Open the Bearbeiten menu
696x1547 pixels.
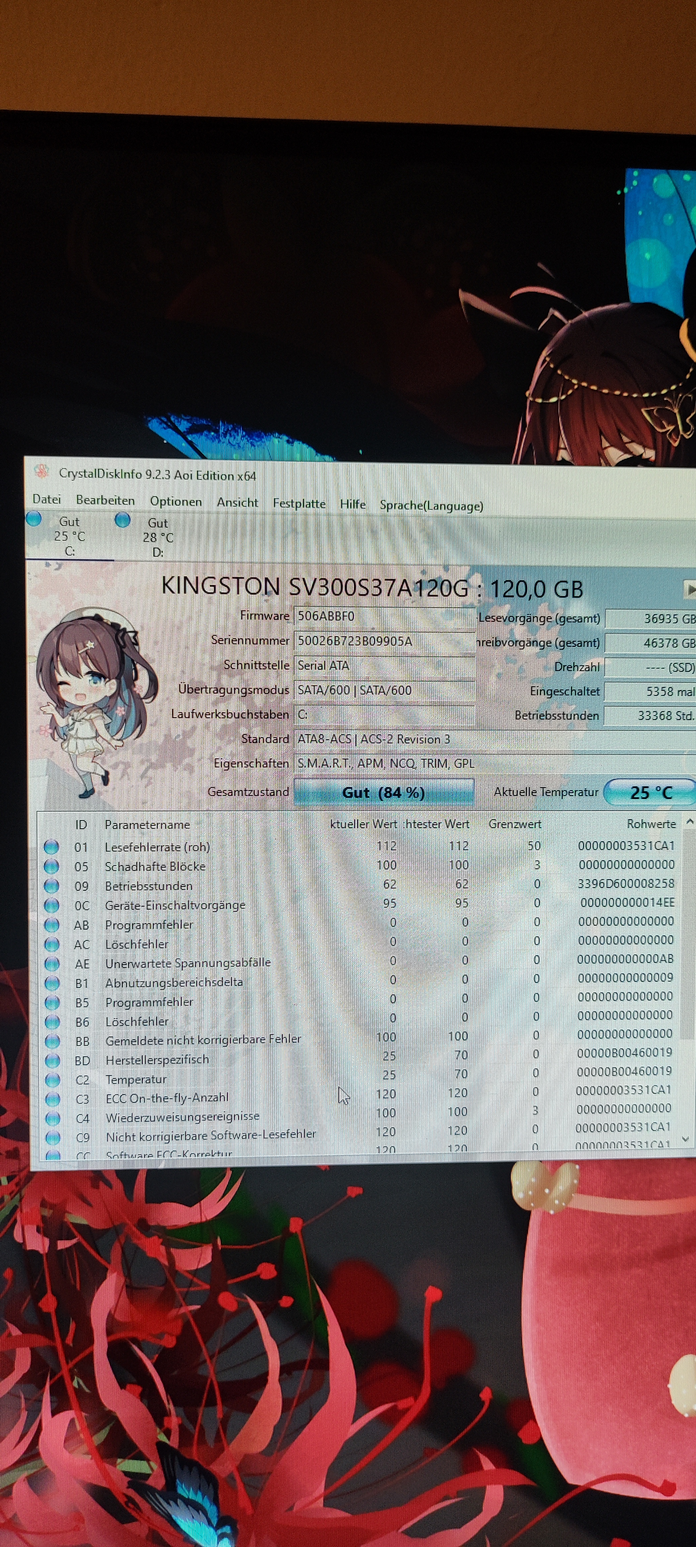pos(105,500)
